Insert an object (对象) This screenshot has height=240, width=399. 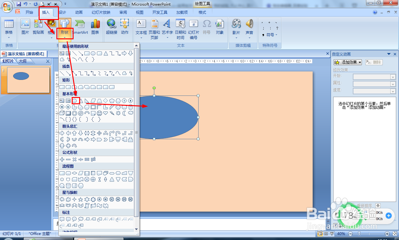click(220, 27)
